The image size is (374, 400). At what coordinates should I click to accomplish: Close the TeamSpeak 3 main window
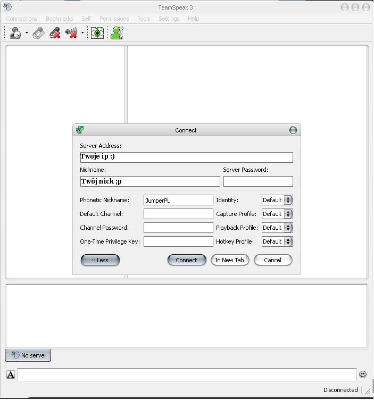coord(366,7)
